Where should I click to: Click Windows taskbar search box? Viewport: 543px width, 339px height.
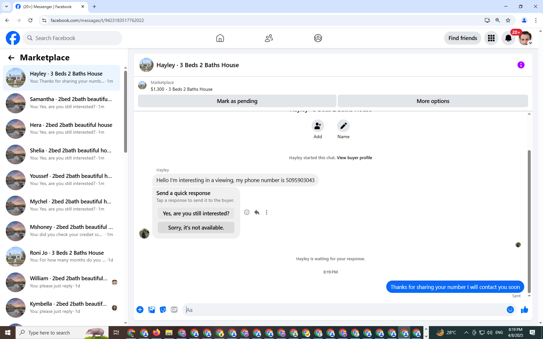(62, 333)
